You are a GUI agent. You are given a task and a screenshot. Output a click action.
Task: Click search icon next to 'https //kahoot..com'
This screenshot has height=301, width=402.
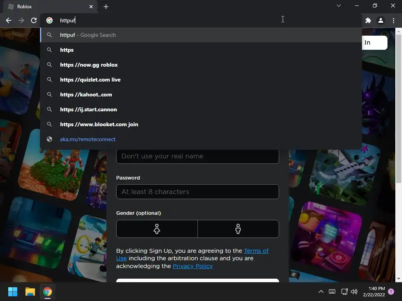click(49, 94)
